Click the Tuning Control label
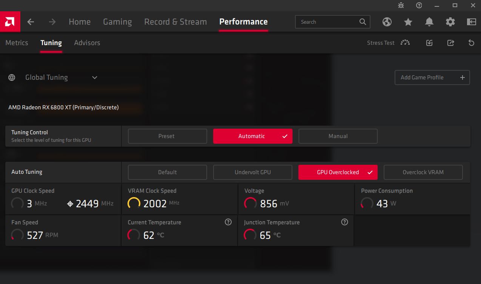This screenshot has width=481, height=284. (29, 132)
